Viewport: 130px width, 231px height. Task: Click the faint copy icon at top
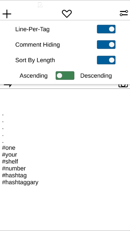(x=40, y=5)
